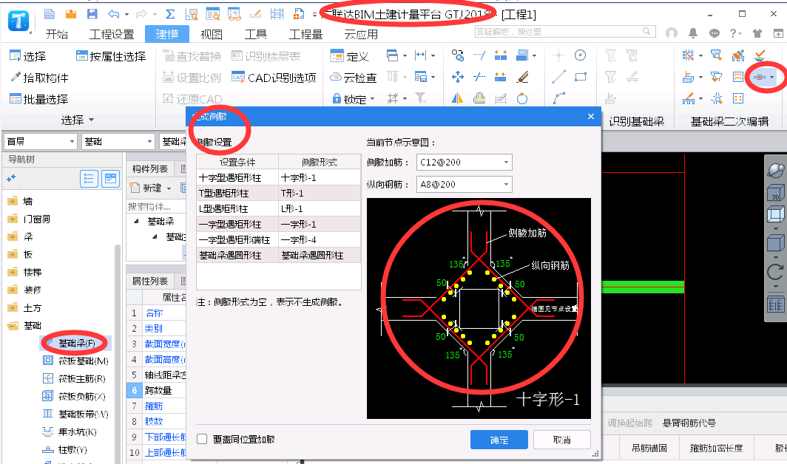Click the chat message bubble icon

click(715, 33)
